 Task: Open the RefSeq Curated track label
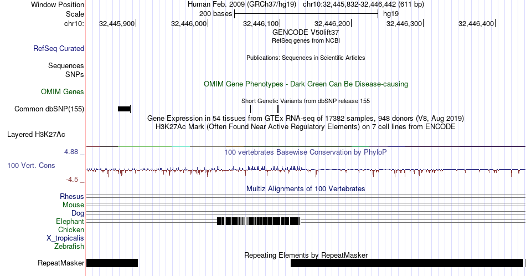pyautogui.click(x=59, y=48)
